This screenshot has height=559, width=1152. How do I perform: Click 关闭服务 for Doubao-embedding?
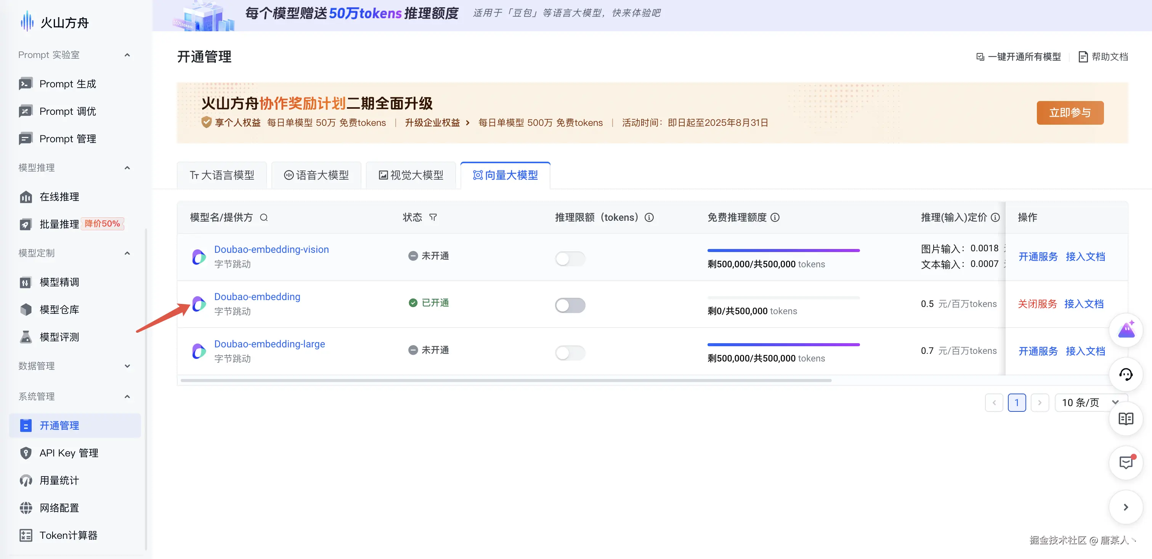click(x=1037, y=304)
